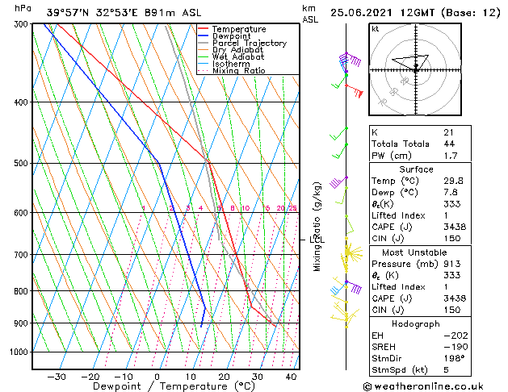This screenshot has width=508, height=392.
Task: Select the 'Isotherm' legend label
Action: click(231, 64)
